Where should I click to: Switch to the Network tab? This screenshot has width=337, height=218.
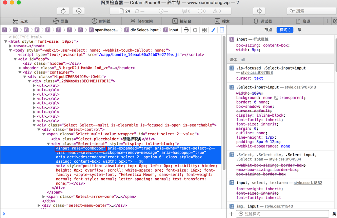[61, 21]
